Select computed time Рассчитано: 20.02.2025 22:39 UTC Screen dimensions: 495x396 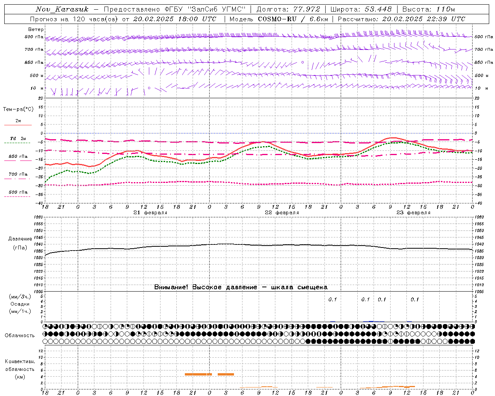click(x=401, y=19)
